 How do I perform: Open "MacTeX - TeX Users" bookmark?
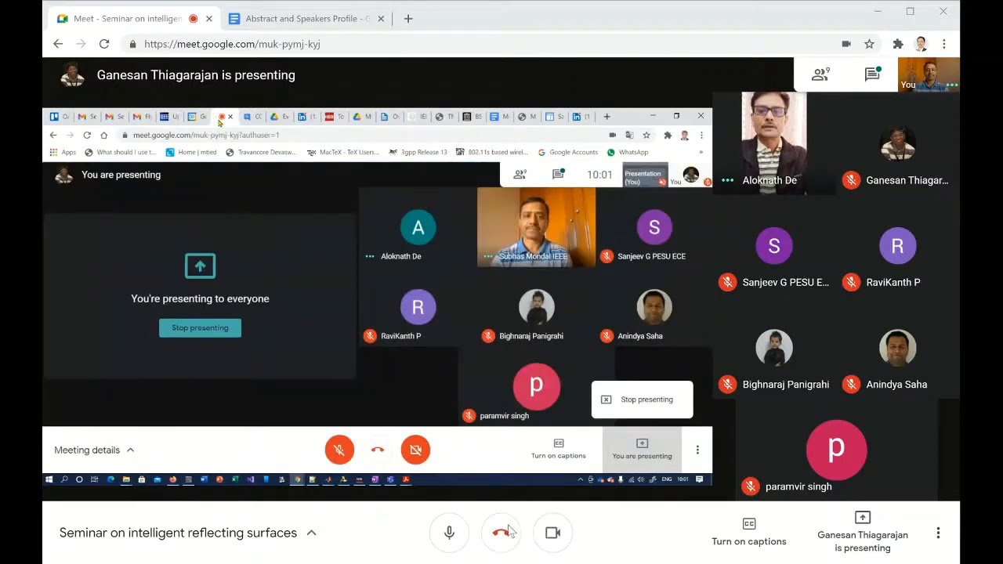[x=342, y=152]
